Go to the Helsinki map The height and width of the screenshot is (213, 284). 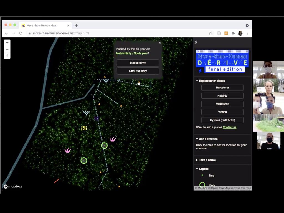click(x=222, y=96)
